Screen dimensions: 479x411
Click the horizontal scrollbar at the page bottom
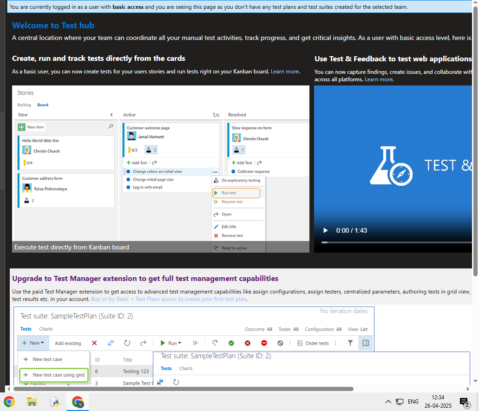(184, 389)
